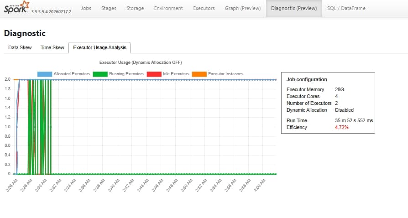Click the Apache Spark logo
Screen dimensions: 408x218
coord(16,7)
